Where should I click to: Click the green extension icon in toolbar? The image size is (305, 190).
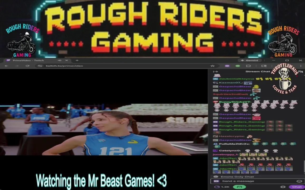(238, 66)
